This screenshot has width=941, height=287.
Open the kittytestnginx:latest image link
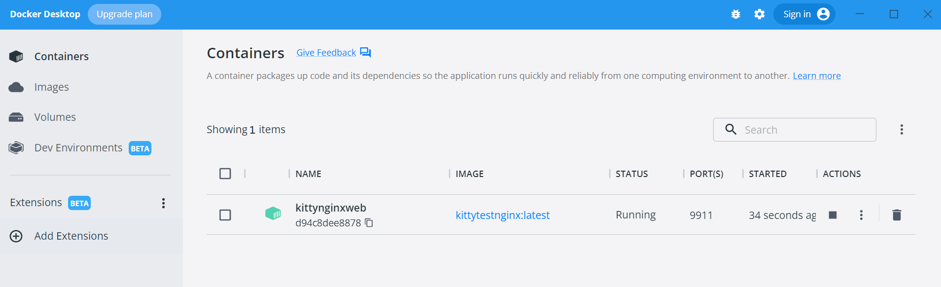coord(503,215)
